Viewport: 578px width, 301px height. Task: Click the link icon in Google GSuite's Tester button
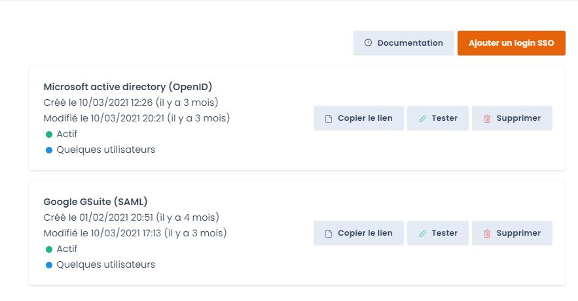coord(423,233)
